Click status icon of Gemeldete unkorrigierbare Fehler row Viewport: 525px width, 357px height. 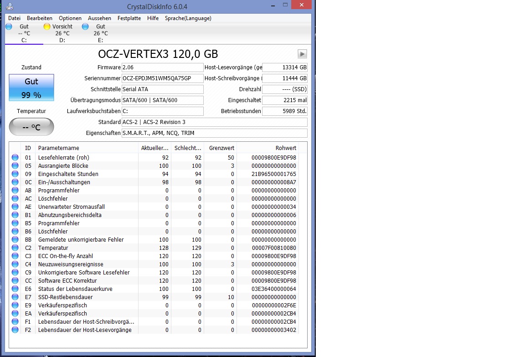[15, 239]
